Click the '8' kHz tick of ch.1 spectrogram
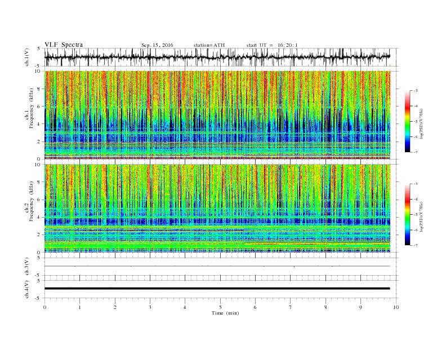The image size is (446, 345). 39,89
